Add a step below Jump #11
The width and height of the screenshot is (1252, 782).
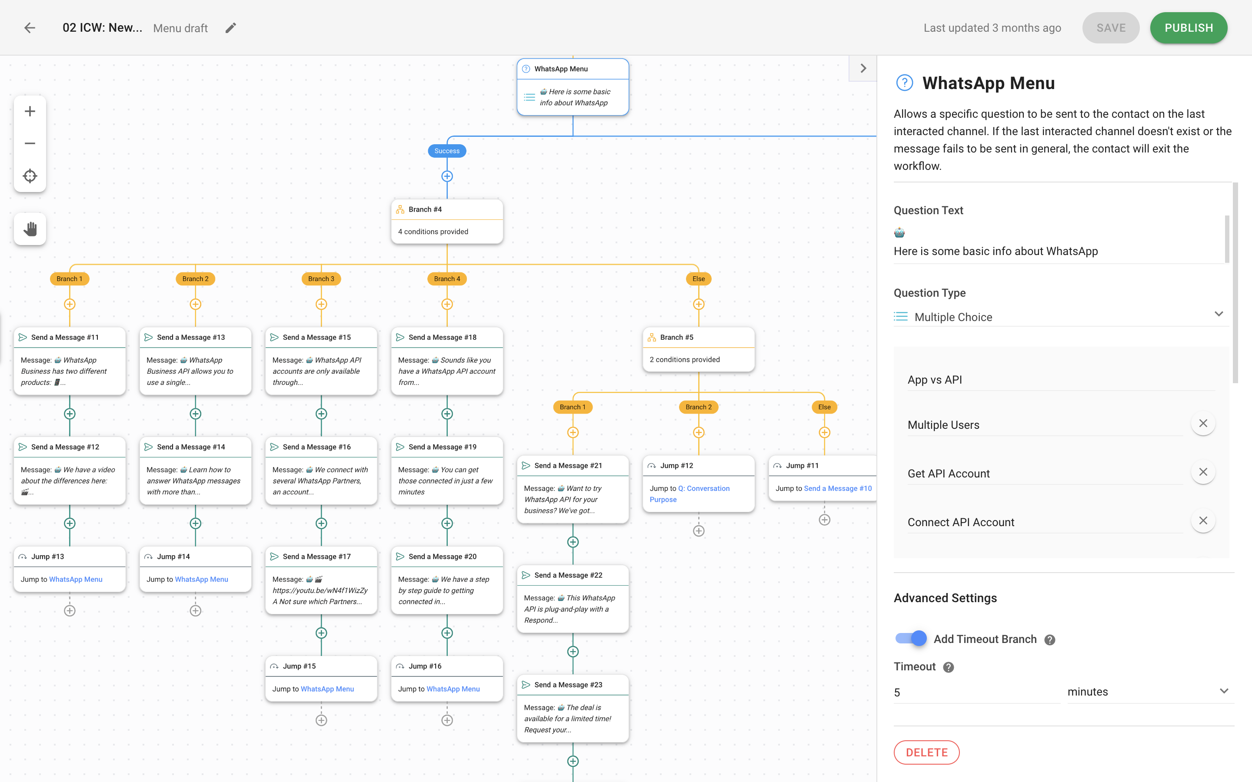click(825, 520)
